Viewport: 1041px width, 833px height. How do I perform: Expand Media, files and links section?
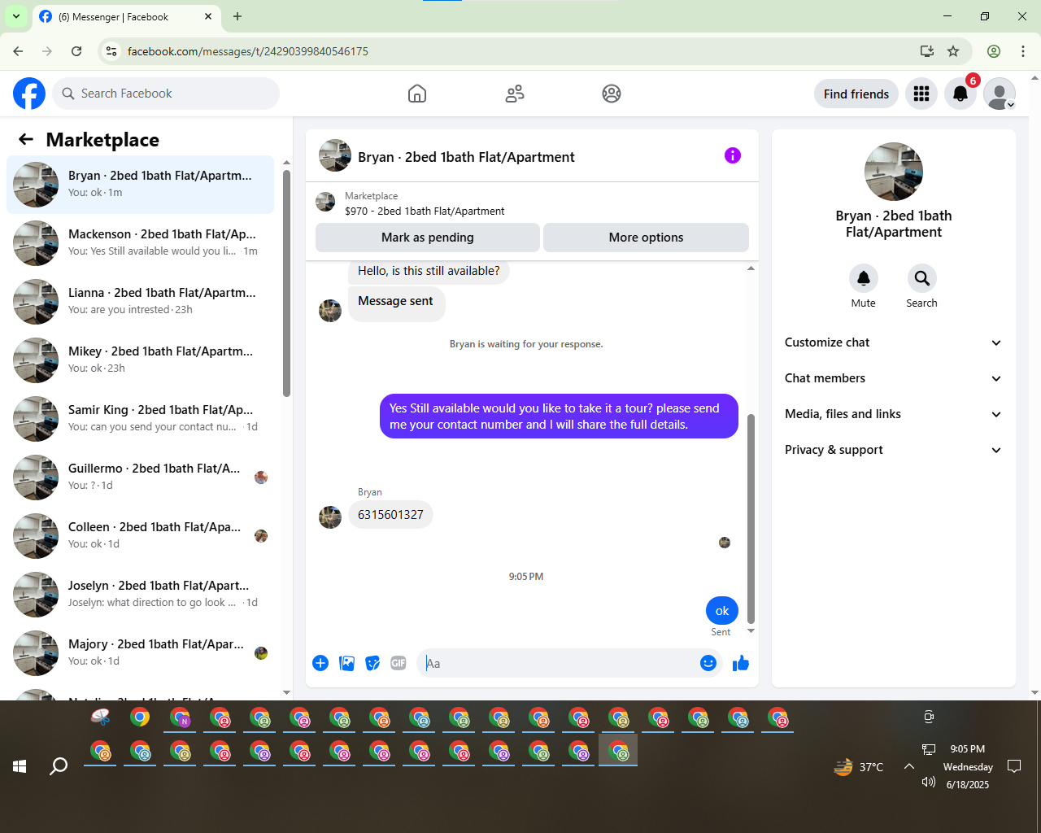pyautogui.click(x=893, y=414)
